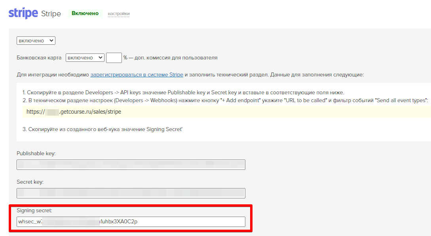Open the Банковская карта dropdown

(85, 57)
